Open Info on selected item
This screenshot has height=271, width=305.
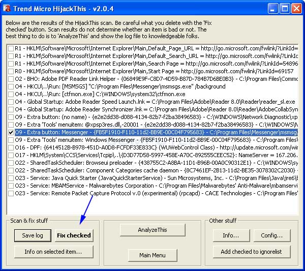(x=53, y=252)
